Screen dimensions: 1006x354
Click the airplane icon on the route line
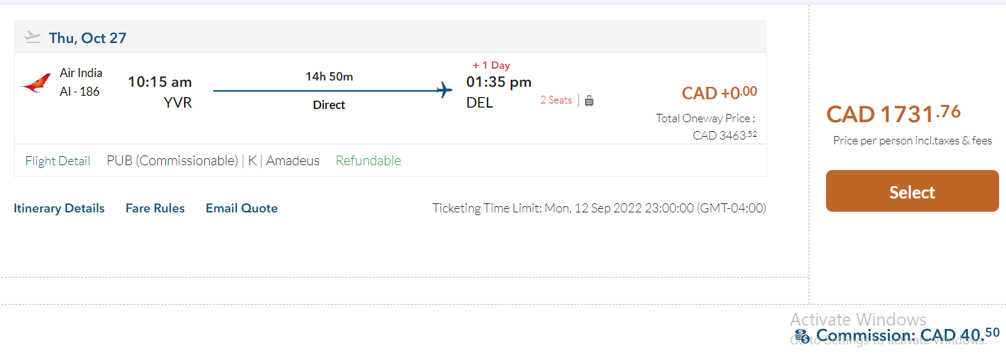[x=445, y=90]
